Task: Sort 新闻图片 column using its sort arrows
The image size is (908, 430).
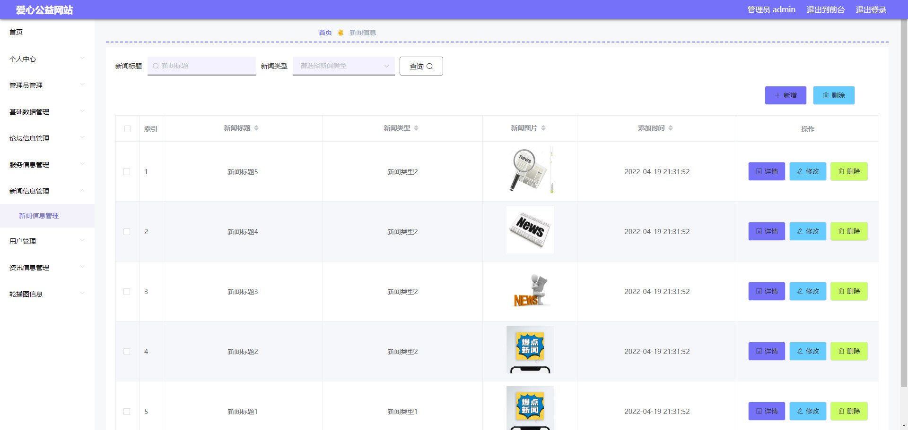Action: pyautogui.click(x=543, y=128)
